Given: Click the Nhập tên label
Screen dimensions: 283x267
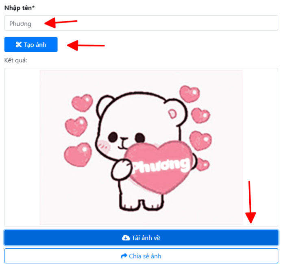Looking at the screenshot, I should 19,8.
